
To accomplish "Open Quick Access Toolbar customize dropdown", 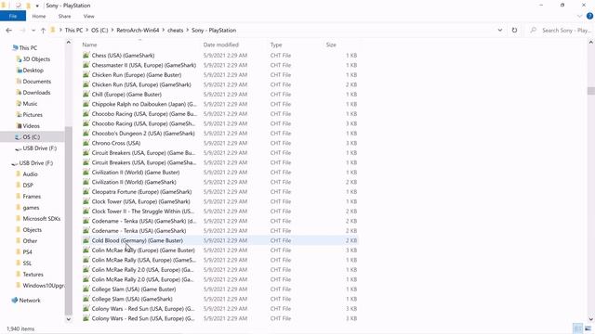I will 37,6.
